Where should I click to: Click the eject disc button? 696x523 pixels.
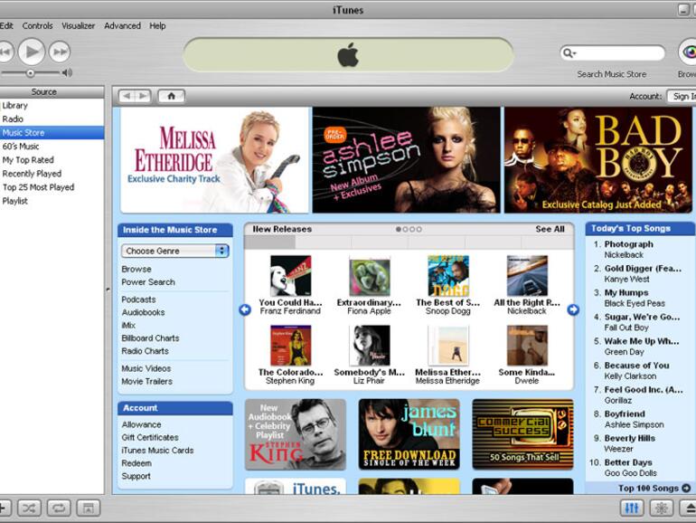pos(690,508)
